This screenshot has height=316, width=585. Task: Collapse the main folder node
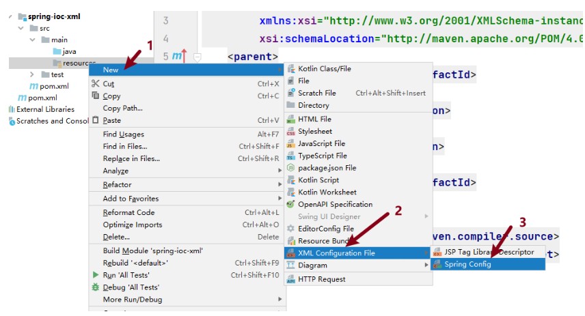(33, 40)
